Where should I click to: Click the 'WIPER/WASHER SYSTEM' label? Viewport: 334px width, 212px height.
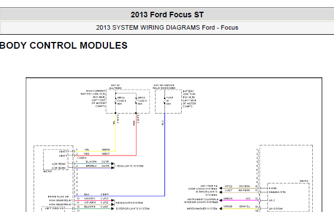tap(202, 209)
